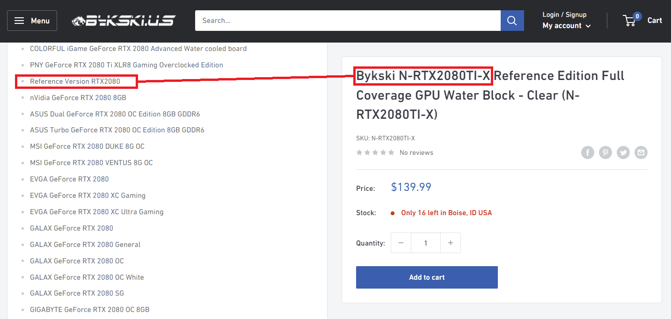Expand the My account dropdown
671x319 pixels.
tap(566, 26)
